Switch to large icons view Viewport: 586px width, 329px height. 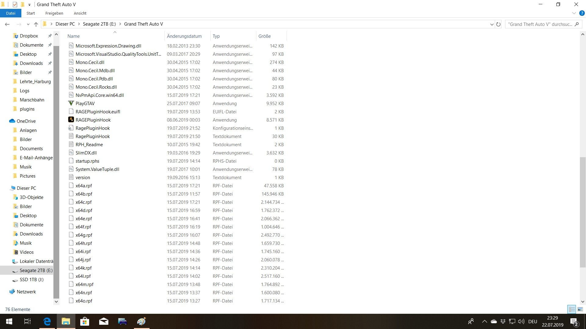pos(580,309)
